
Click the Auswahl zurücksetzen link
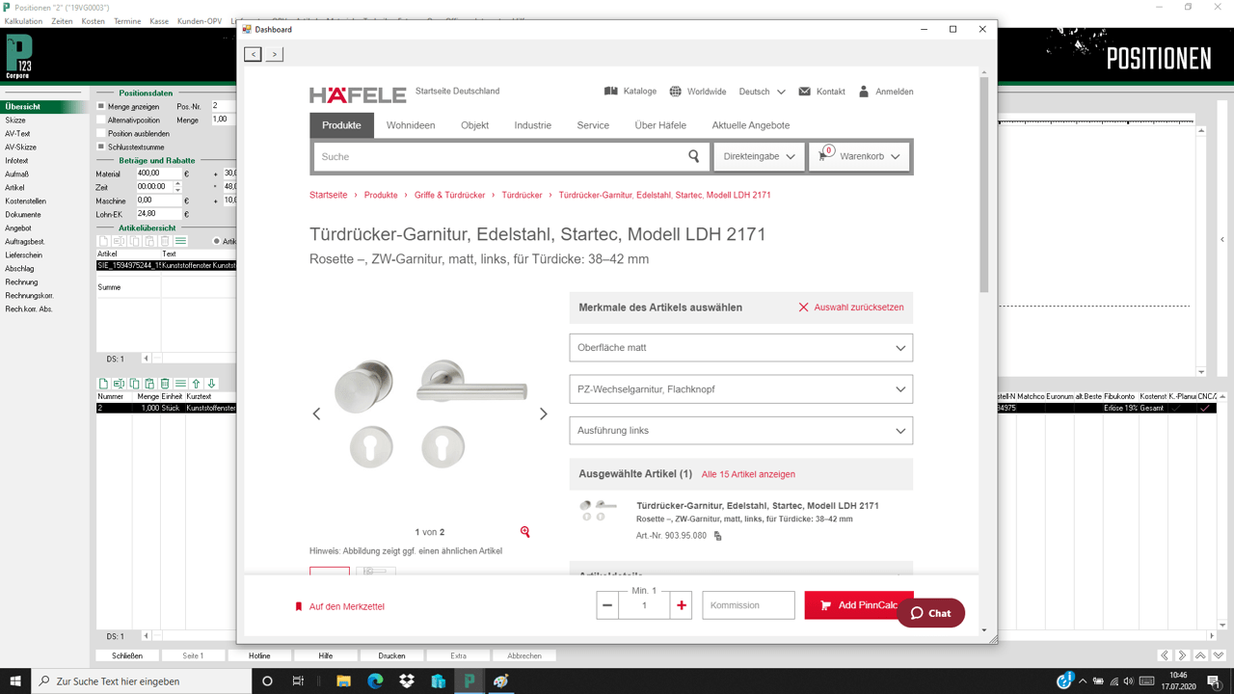850,307
